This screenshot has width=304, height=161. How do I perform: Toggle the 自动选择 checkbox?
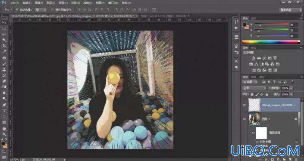coord(17,9)
